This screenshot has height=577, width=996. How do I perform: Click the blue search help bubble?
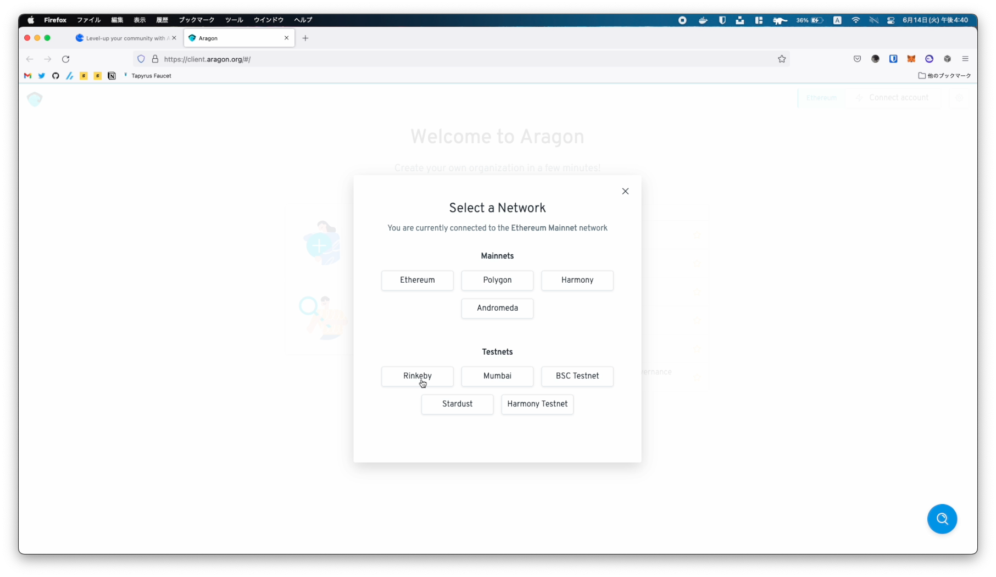point(942,519)
